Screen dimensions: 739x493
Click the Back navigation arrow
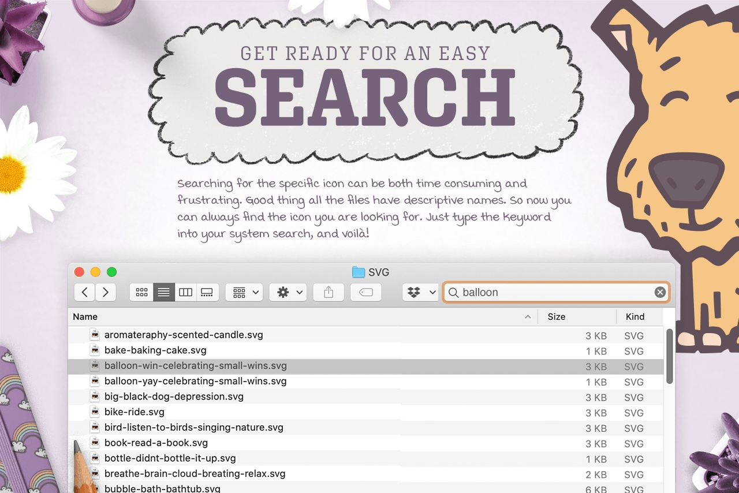pos(85,293)
